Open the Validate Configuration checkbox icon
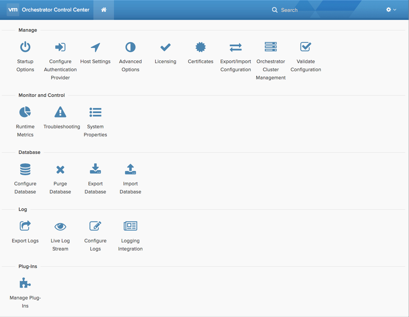This screenshot has width=409, height=317. tap(306, 47)
